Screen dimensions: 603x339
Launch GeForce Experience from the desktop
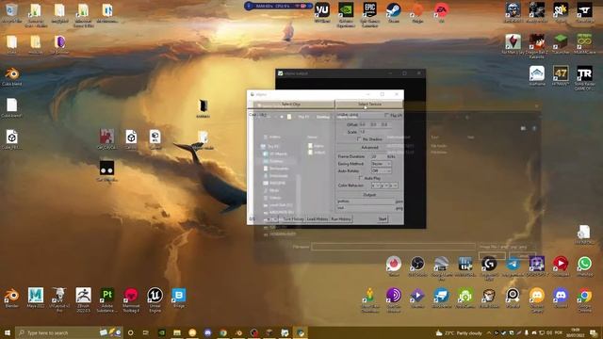(x=346, y=14)
